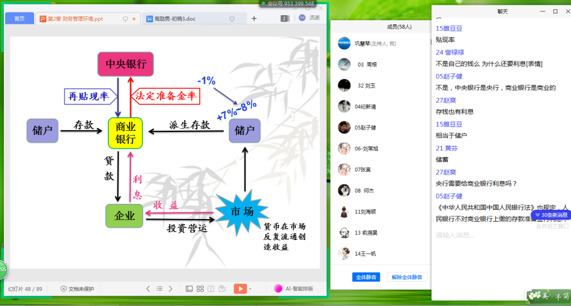Viewport: 571px width, 306px height.
Task: Jump to the 30条新消息 new messages
Action: click(550, 215)
